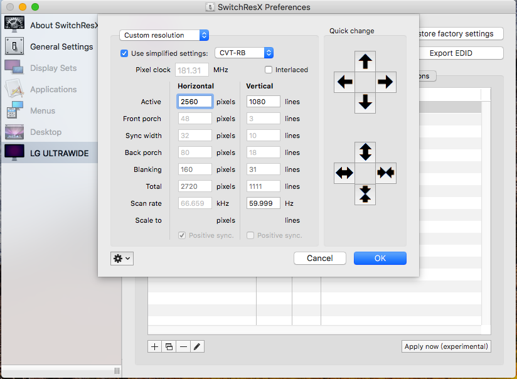Click the duplicate resolution icon

click(x=169, y=346)
